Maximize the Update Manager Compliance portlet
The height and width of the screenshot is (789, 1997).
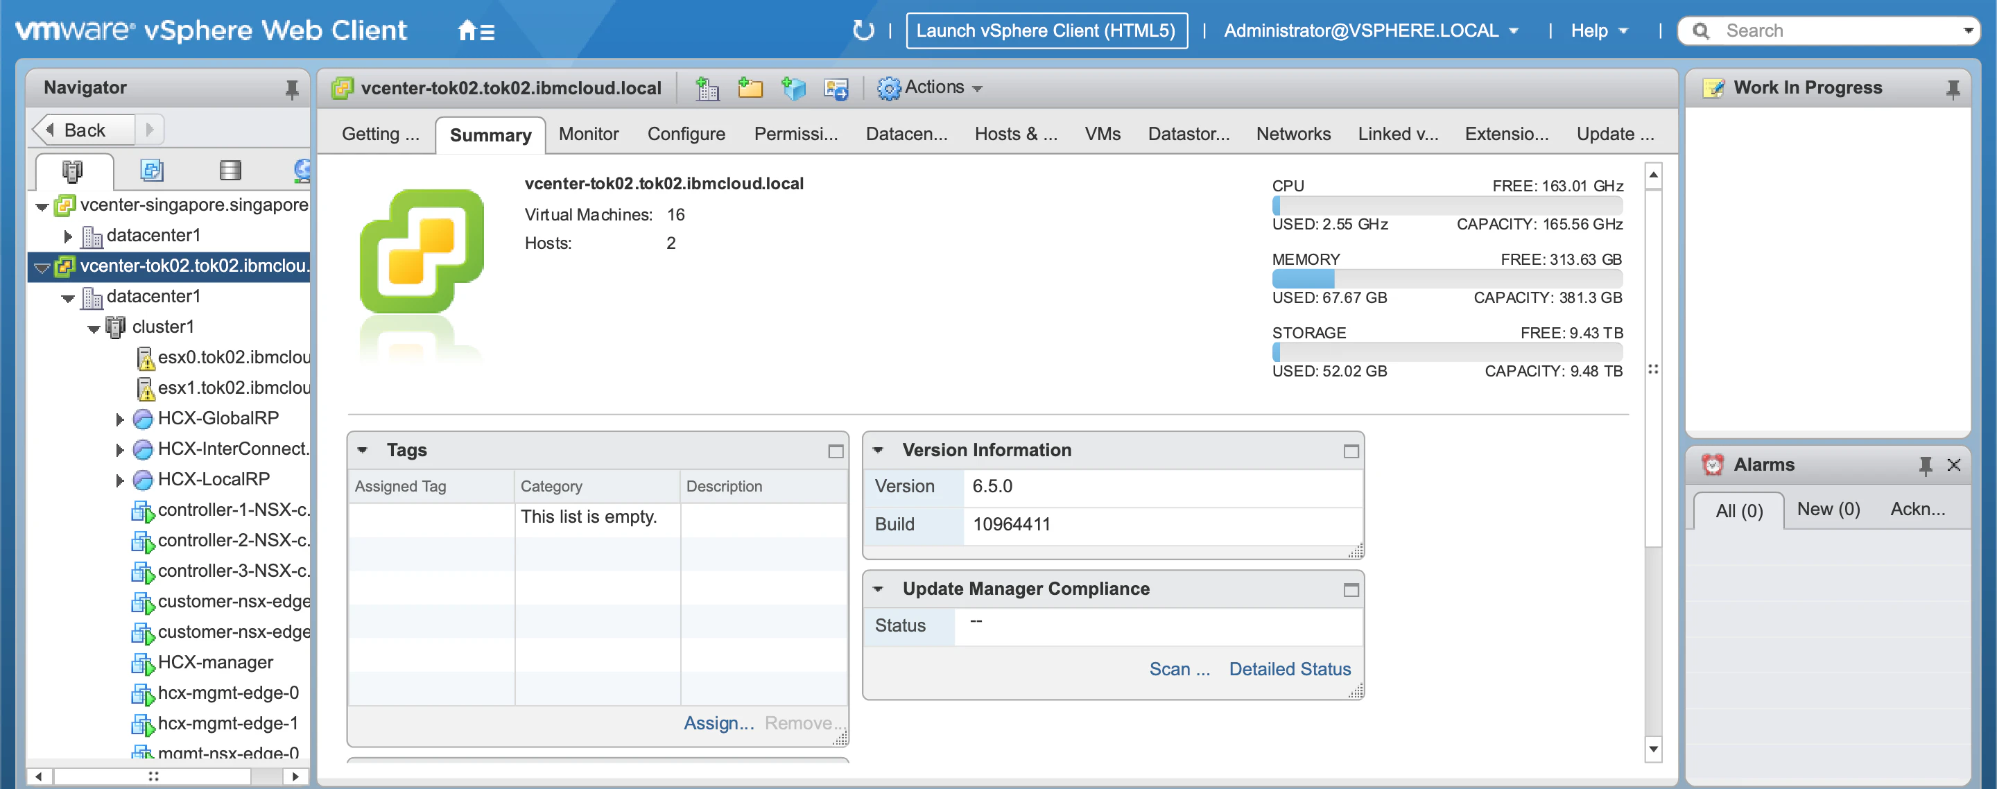coord(1351,590)
